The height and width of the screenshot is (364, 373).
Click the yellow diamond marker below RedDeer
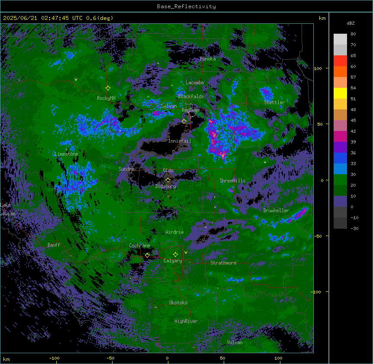tap(184, 121)
